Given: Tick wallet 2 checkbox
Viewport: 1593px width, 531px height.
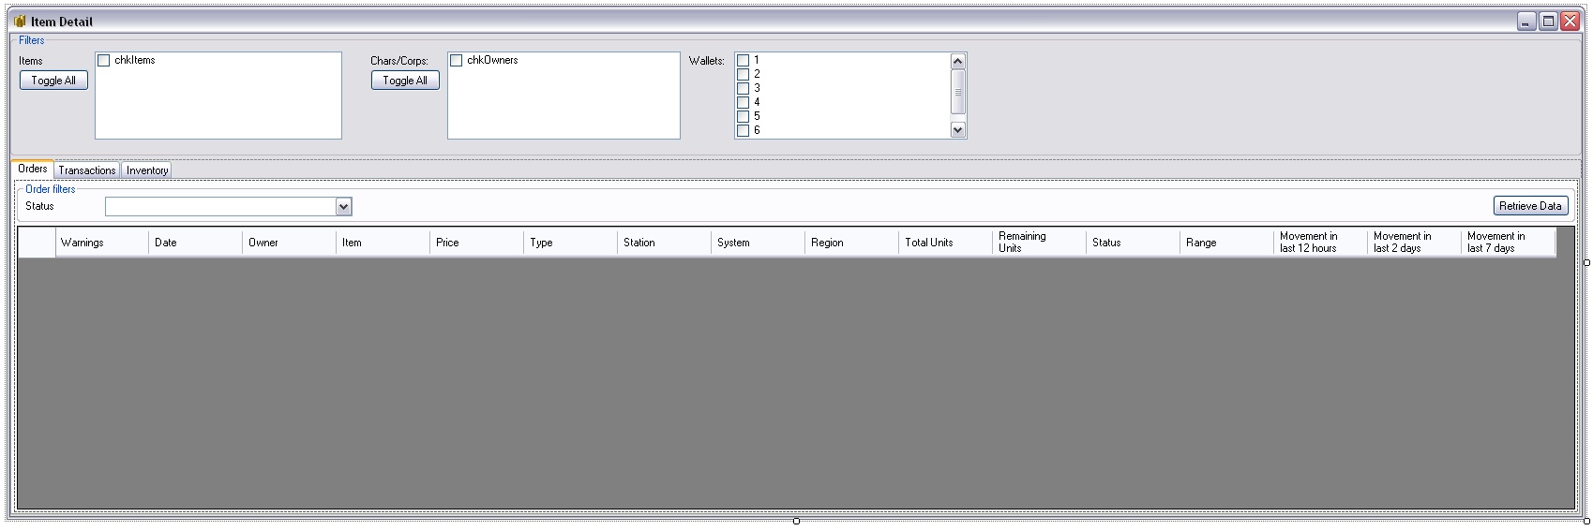Looking at the screenshot, I should pos(744,74).
